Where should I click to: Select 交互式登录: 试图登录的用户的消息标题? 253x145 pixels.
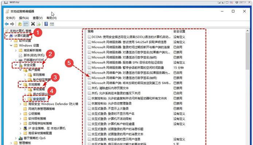coord(117,129)
